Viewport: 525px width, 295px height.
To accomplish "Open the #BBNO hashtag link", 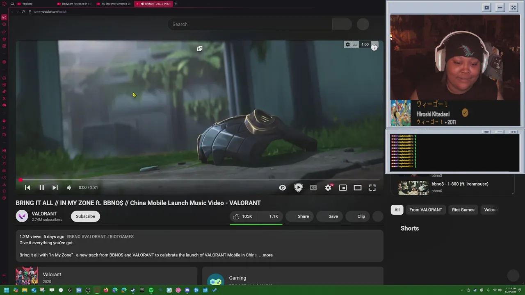I will tap(73, 236).
